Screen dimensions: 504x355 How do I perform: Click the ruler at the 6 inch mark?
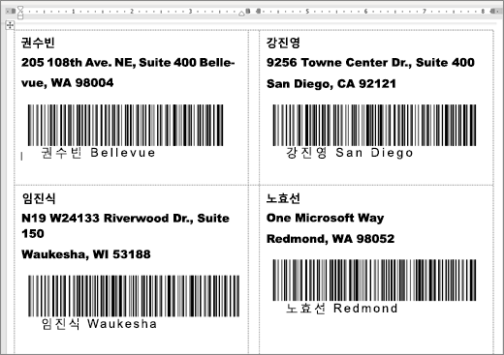(365, 12)
